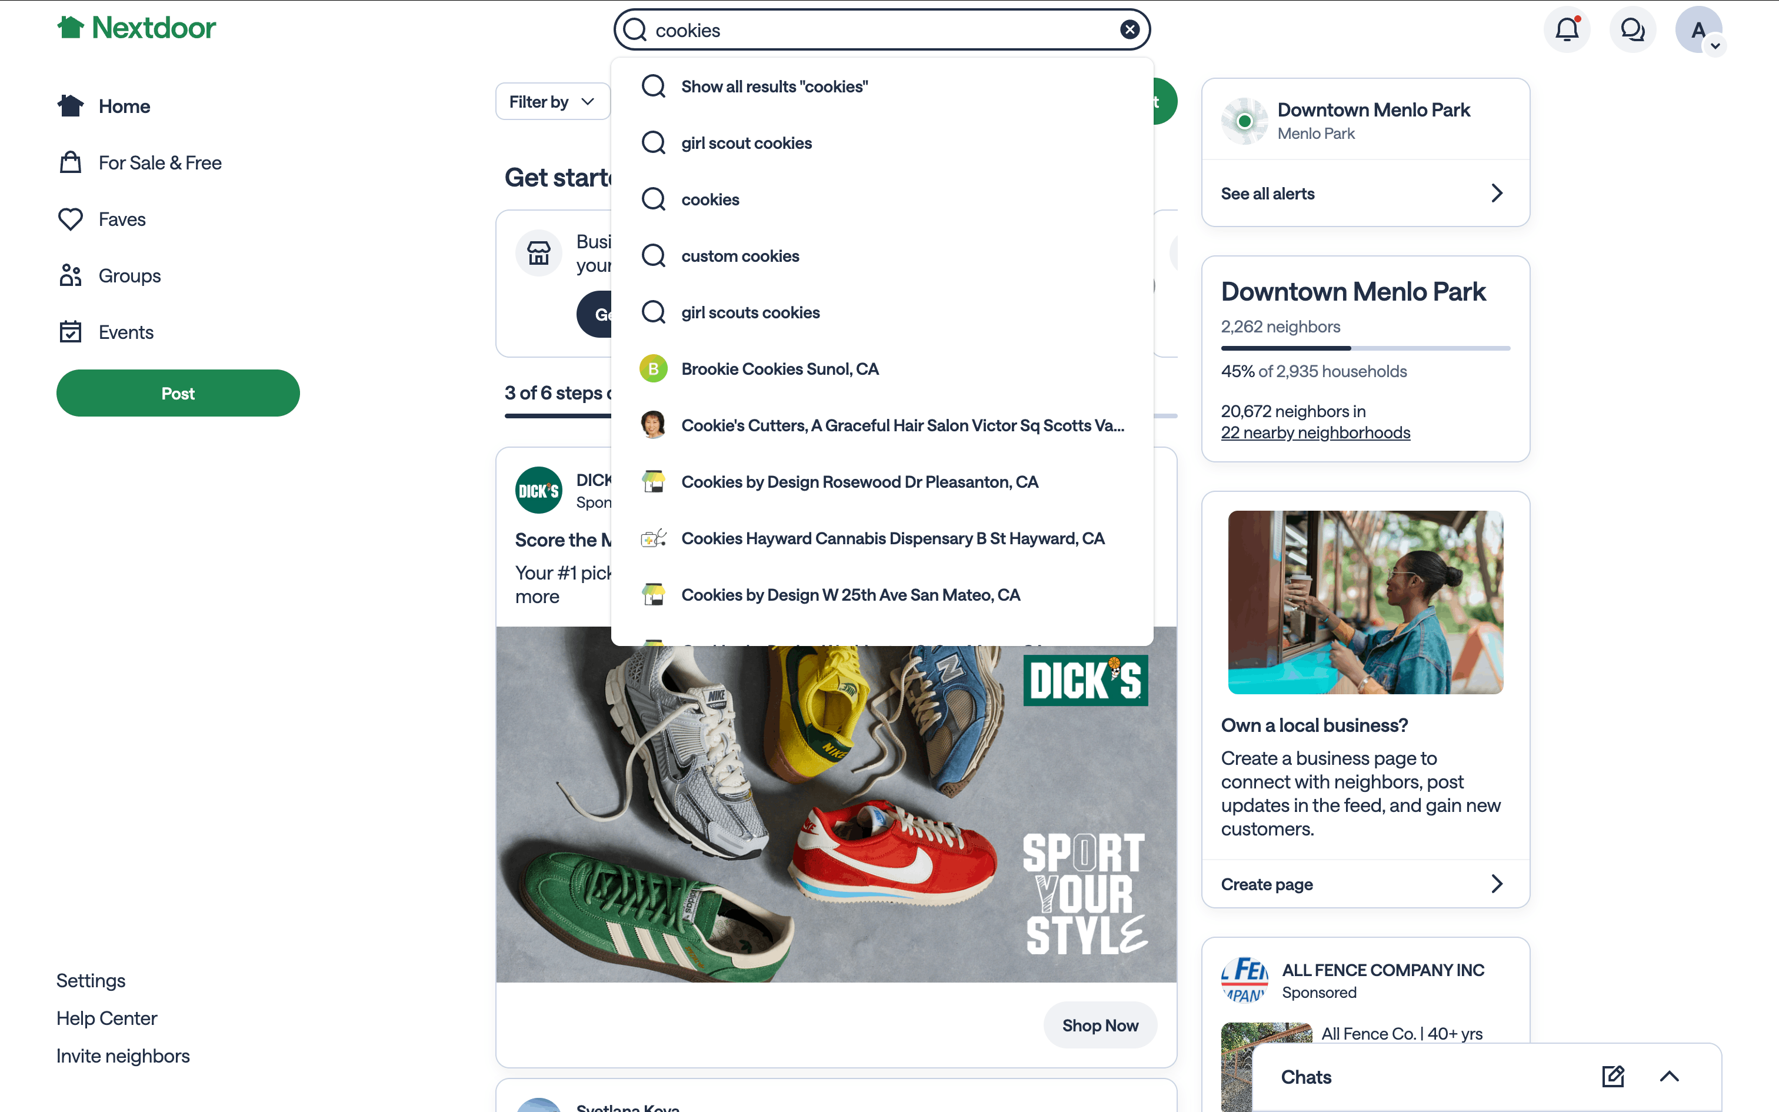Open Events from the sidebar
The image size is (1779, 1112).
point(126,332)
